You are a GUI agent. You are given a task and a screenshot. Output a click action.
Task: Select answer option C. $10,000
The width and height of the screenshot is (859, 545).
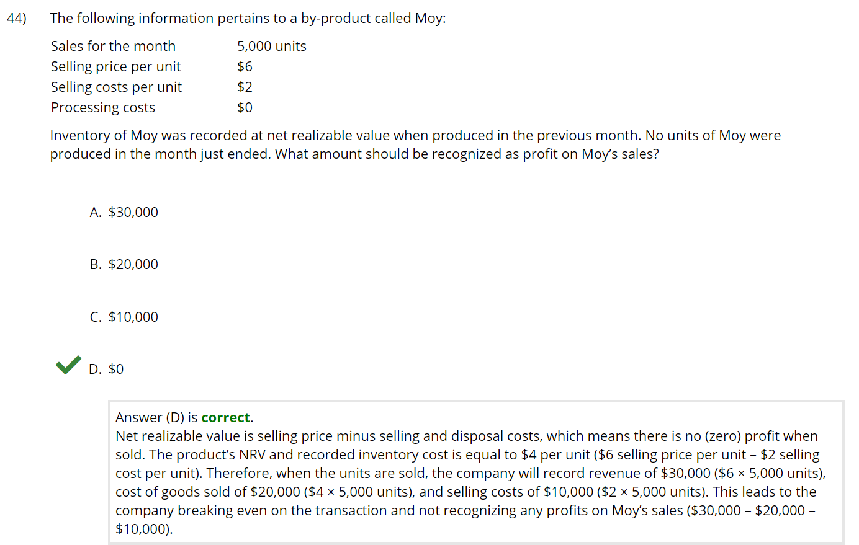124,317
